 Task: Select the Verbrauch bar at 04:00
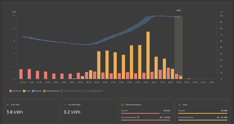coord(54,76)
